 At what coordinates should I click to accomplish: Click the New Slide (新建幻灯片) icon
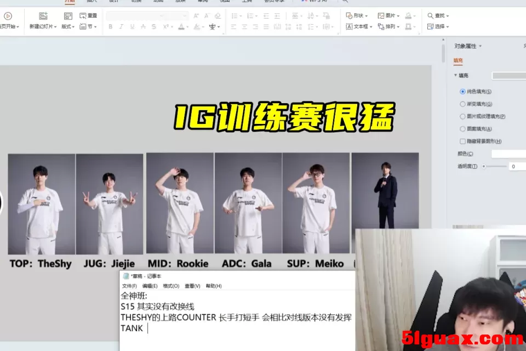[x=43, y=16]
